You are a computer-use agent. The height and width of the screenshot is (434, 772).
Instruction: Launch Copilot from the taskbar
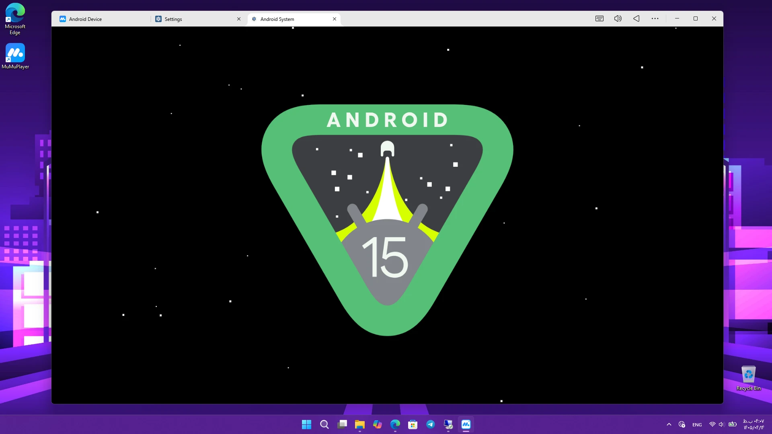(378, 424)
